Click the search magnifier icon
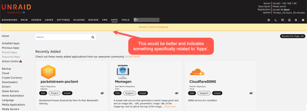Image resolution: width=307 pixels, height=112 pixels. 93,37
